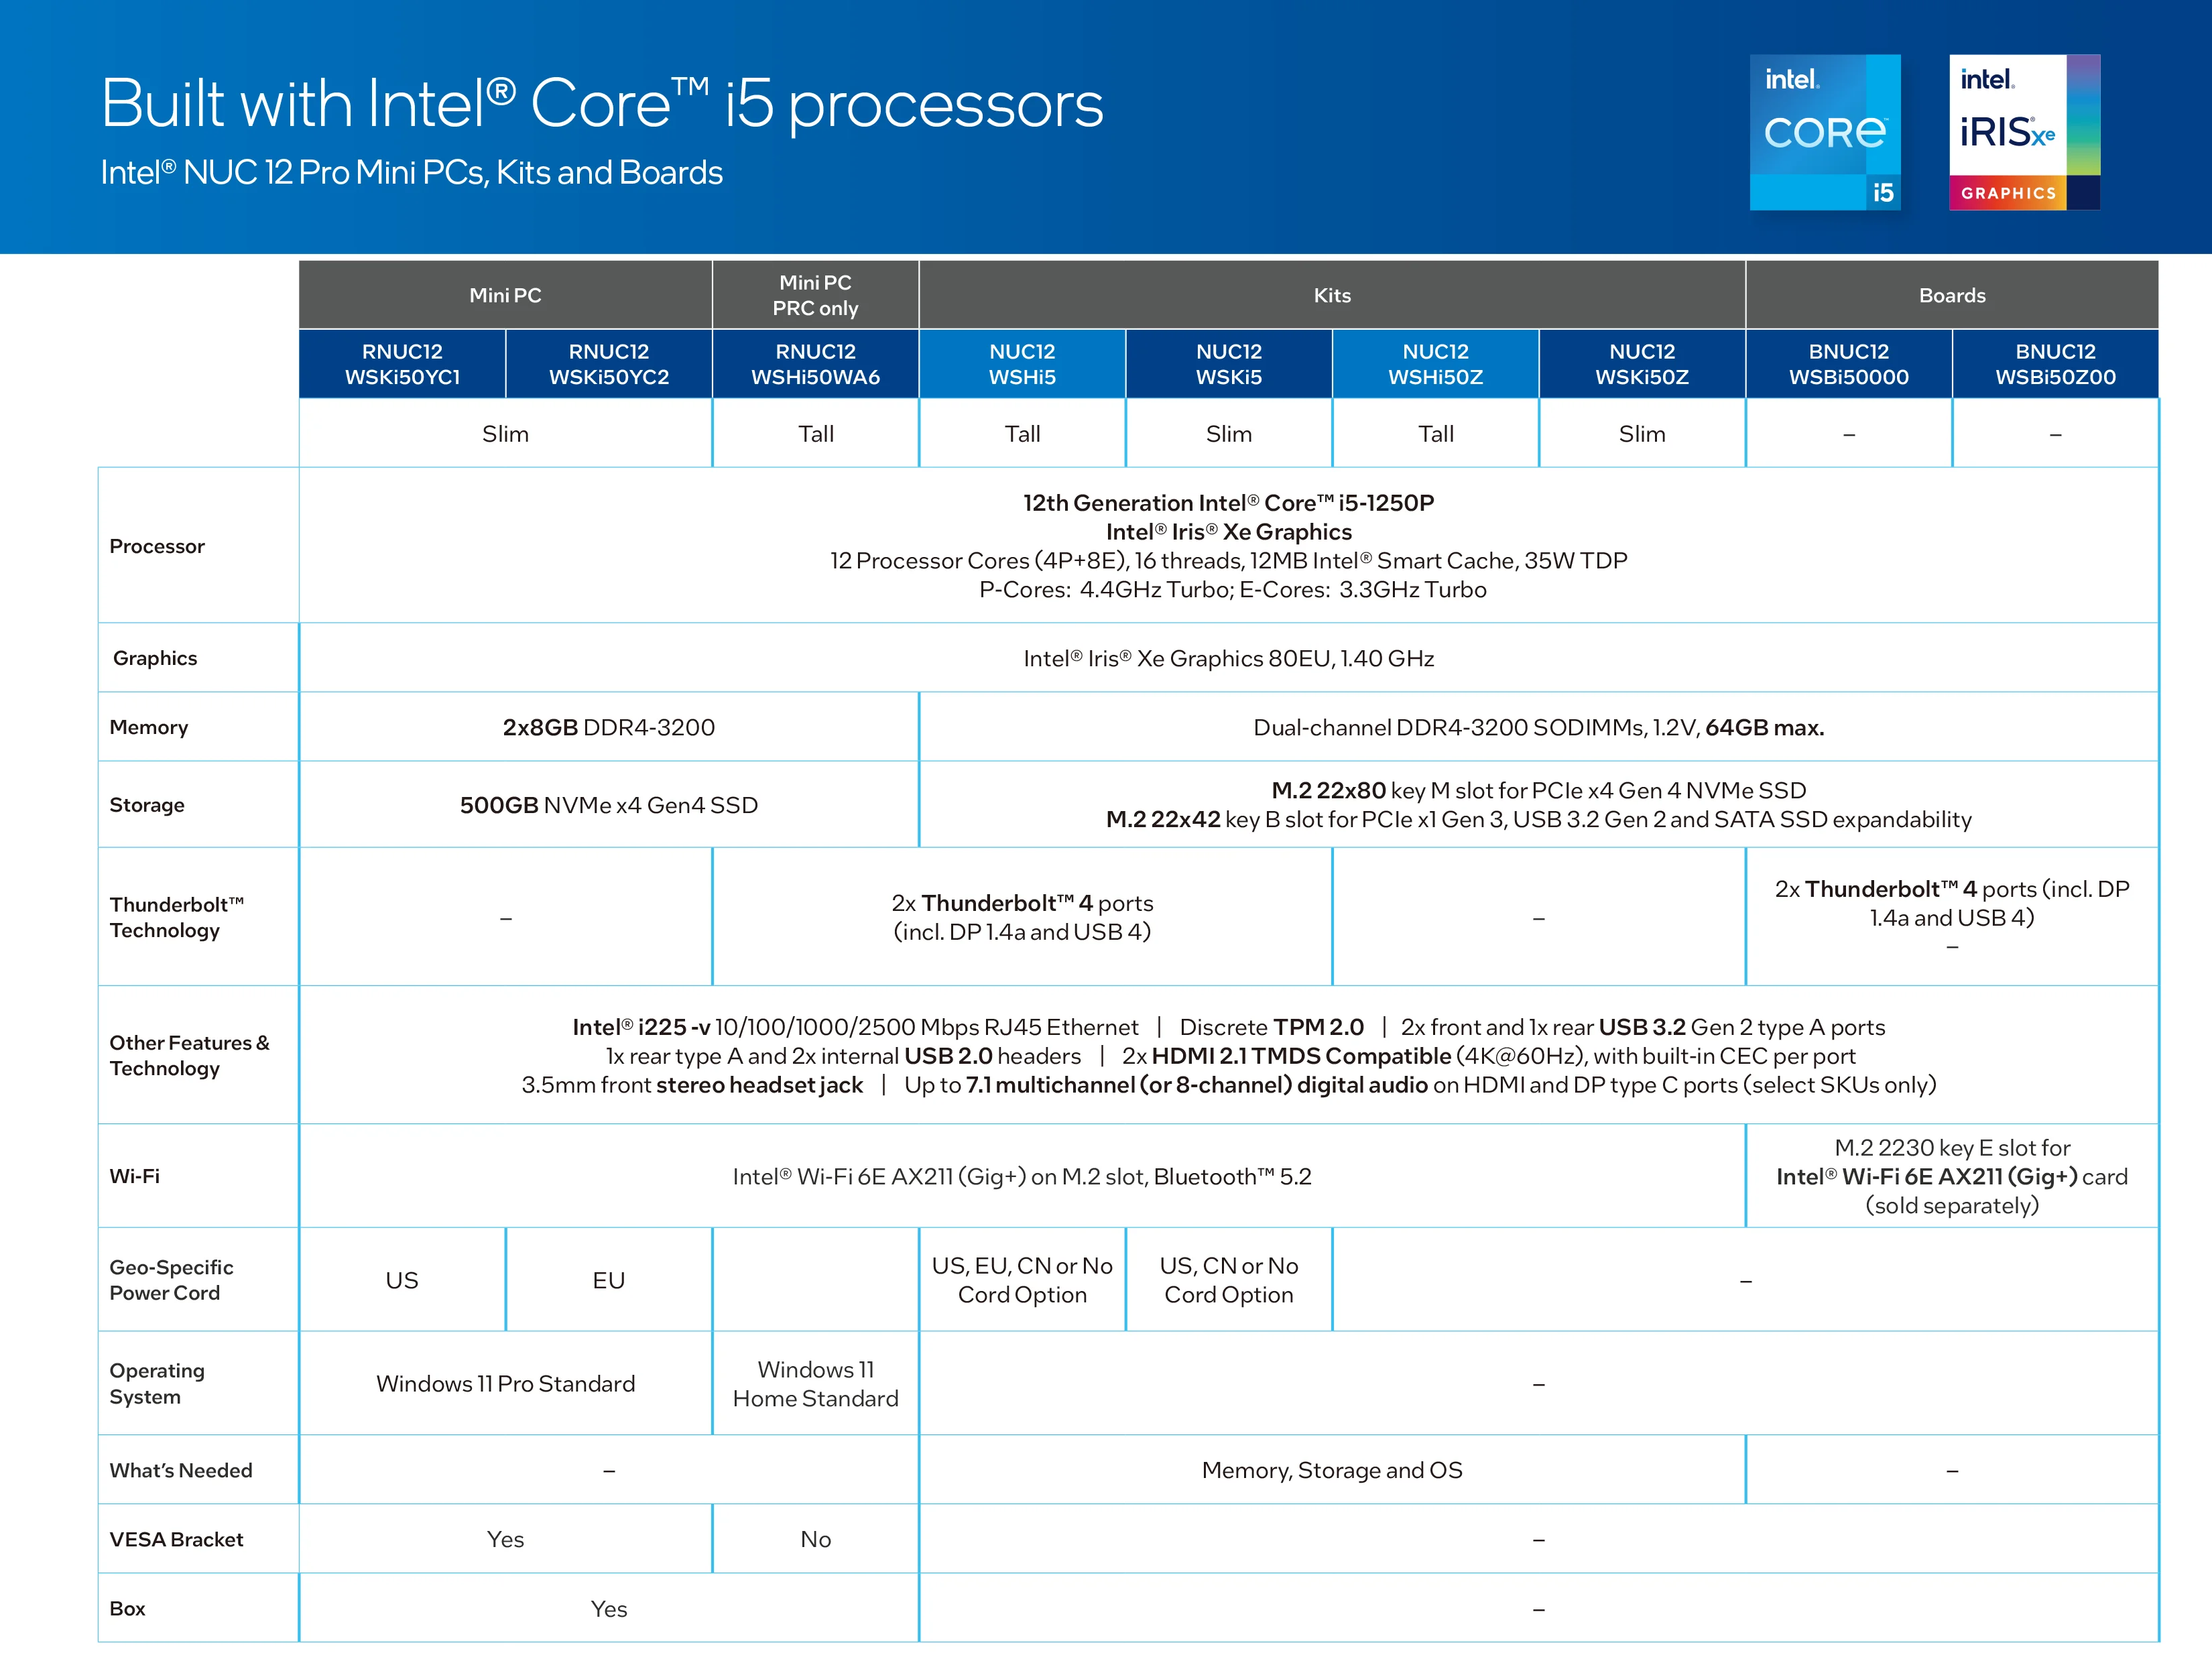This screenshot has height=1659, width=2212.
Task: Click the NUC12 WSHi50Z column header
Action: [x=1434, y=364]
